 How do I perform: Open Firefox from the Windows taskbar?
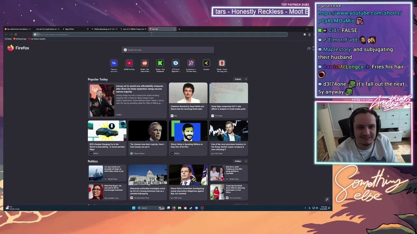(x=174, y=208)
